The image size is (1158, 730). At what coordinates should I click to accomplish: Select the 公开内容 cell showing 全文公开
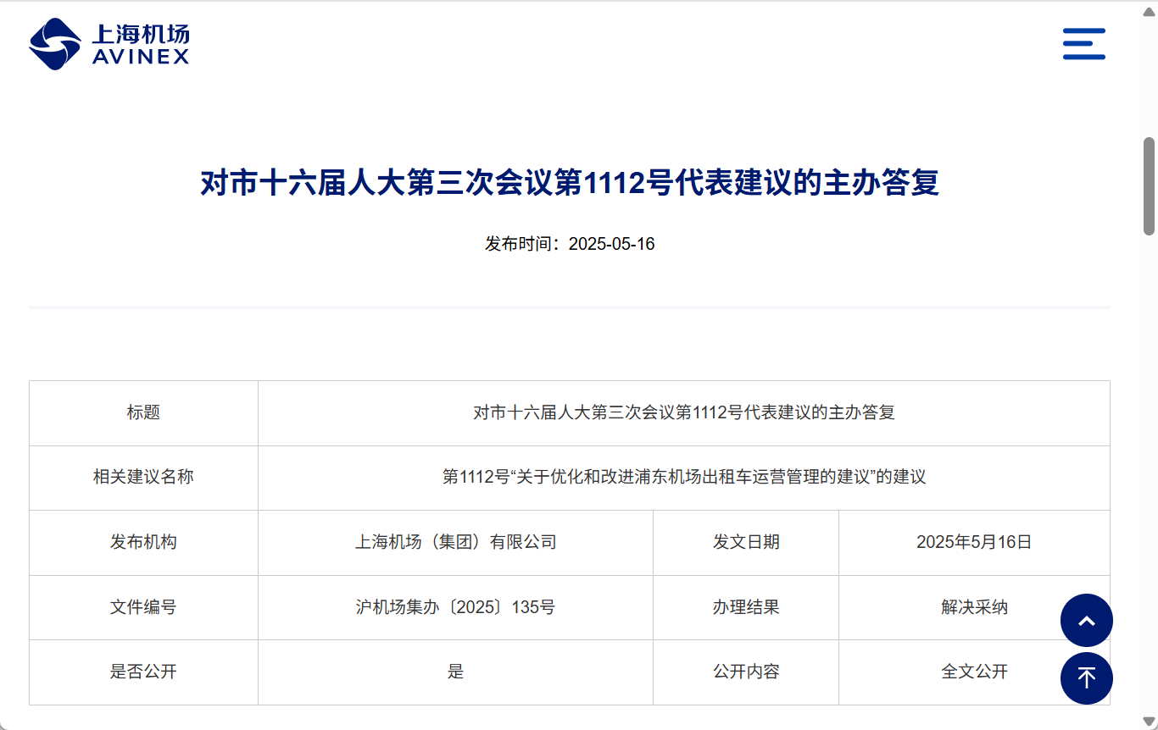pos(973,672)
